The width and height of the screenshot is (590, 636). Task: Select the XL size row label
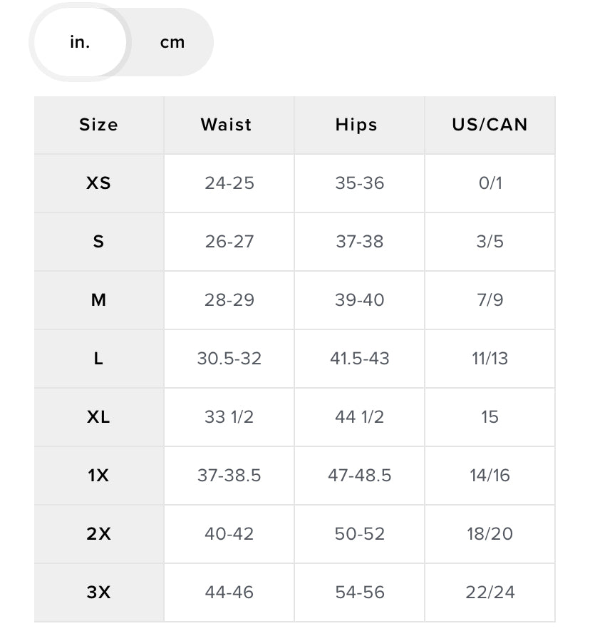coord(98,417)
